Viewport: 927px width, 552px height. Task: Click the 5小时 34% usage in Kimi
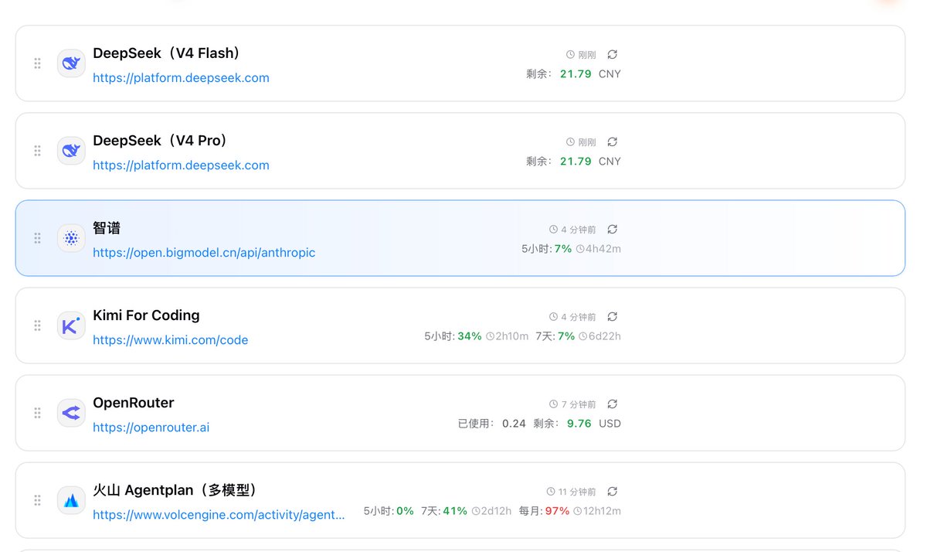pyautogui.click(x=453, y=336)
